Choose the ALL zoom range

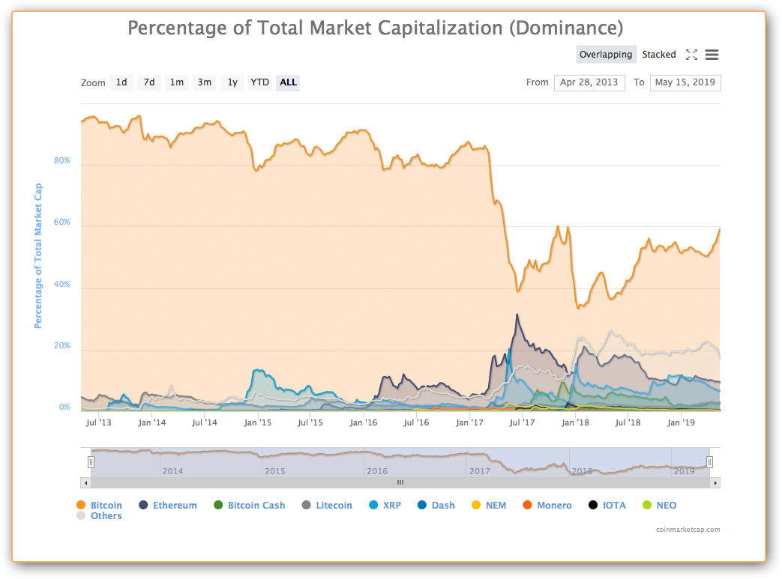coord(288,82)
